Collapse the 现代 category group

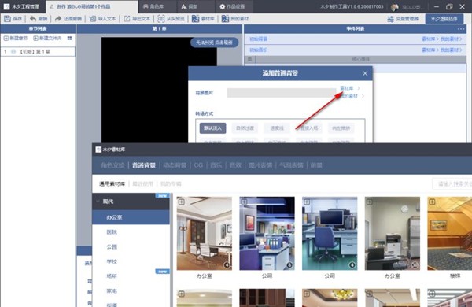(x=98, y=202)
